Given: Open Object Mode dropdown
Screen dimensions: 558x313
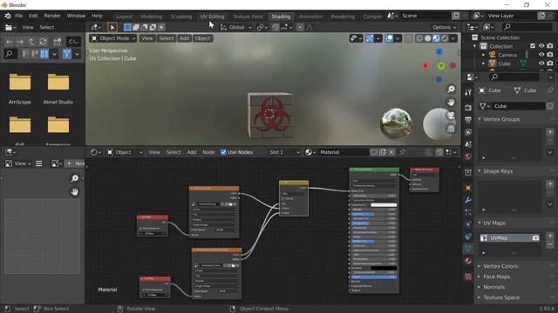Looking at the screenshot, I should point(113,38).
